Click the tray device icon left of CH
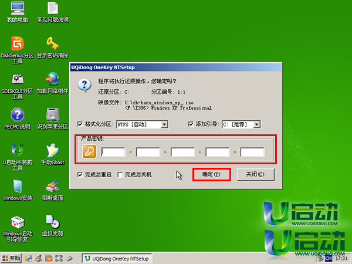The width and height of the screenshot is (352, 264). tap(321, 259)
